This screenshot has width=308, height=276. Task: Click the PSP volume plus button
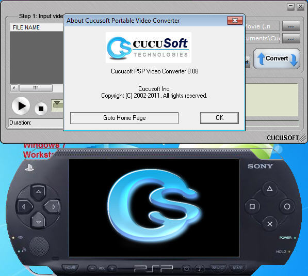(112, 268)
